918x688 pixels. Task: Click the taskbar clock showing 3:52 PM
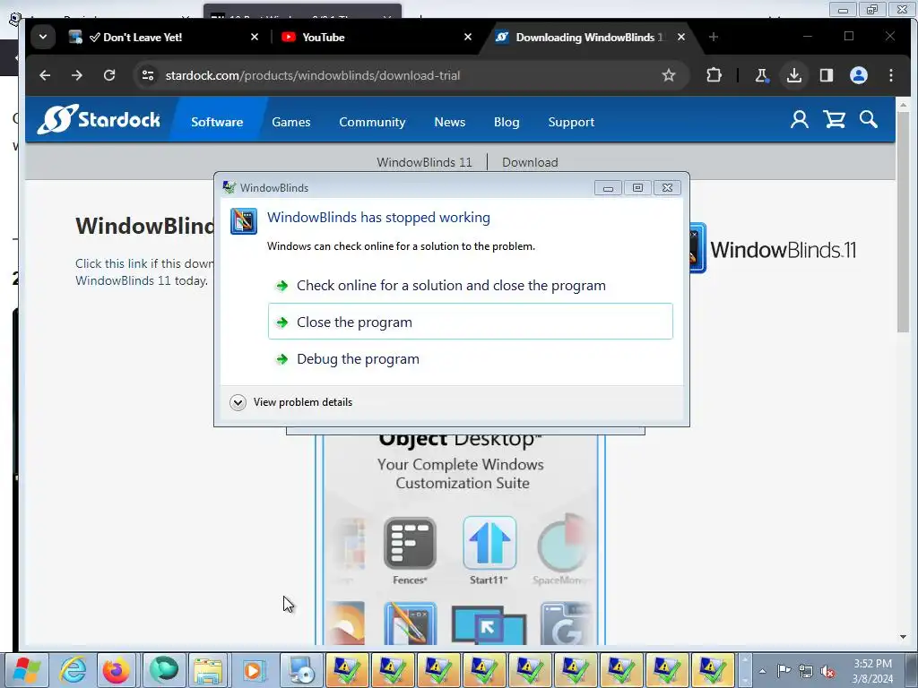[x=872, y=671]
